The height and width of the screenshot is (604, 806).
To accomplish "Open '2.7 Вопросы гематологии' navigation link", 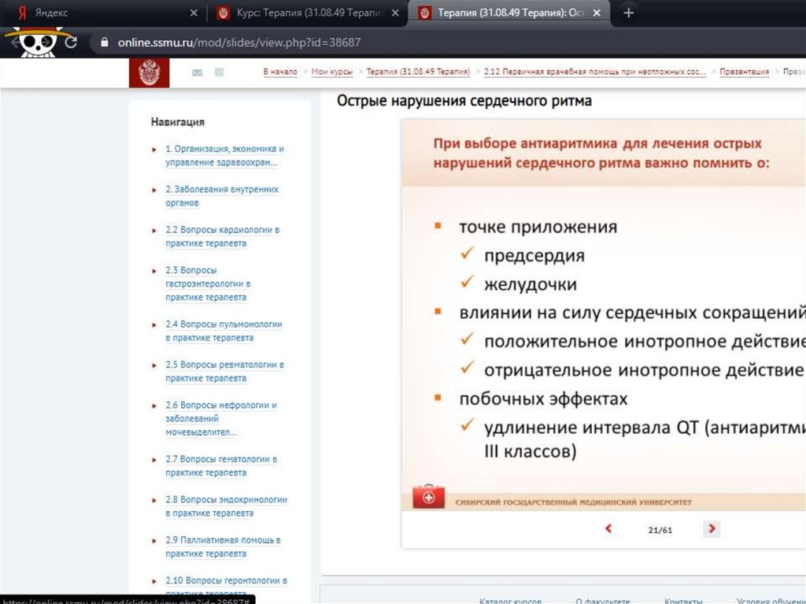I will pyautogui.click(x=221, y=465).
